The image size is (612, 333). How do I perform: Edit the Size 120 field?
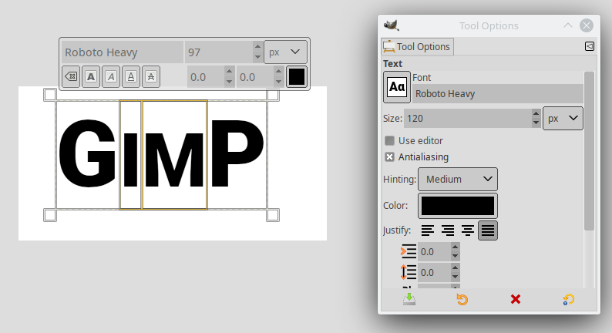point(468,118)
